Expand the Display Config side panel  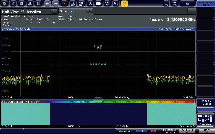205,102
